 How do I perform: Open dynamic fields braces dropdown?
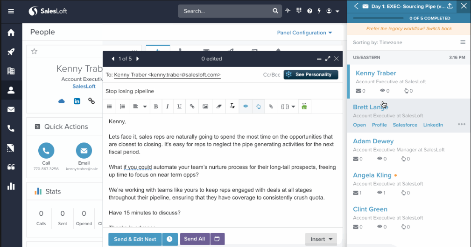coord(288,106)
